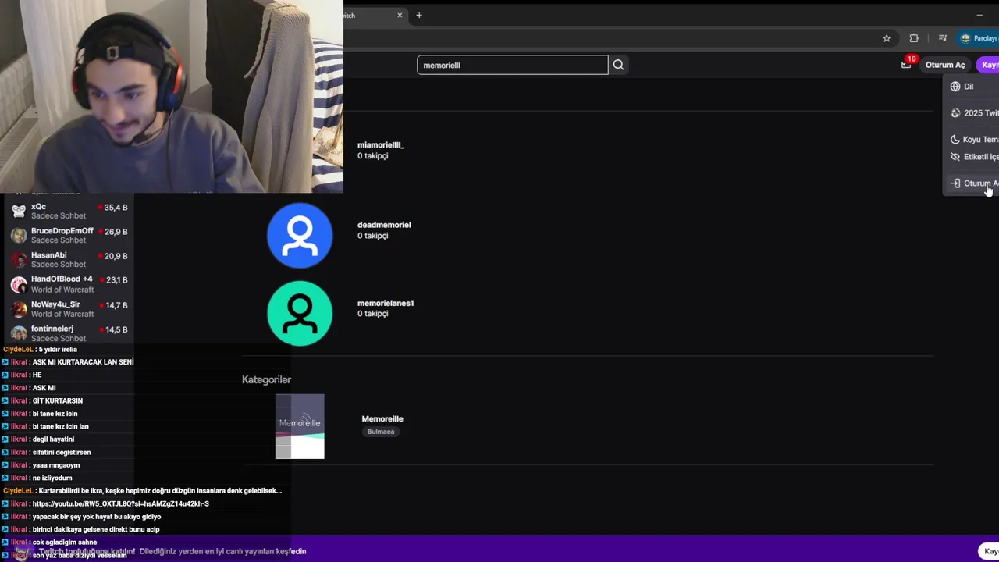
Task: Open the browser media control icon
Action: [943, 38]
